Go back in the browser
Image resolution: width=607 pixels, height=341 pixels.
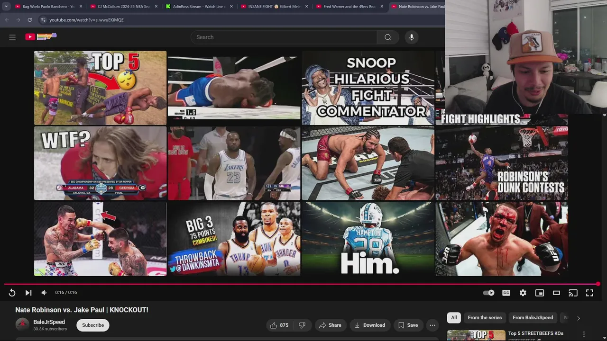tap(7, 20)
